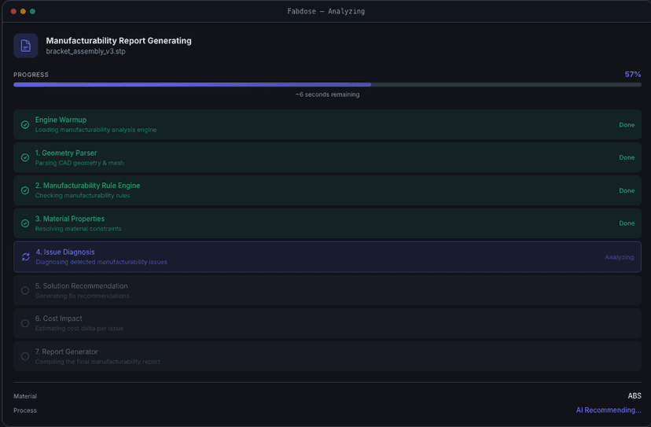
Task: Click Done status of Manufacturability Rule Engine
Action: tap(627, 190)
